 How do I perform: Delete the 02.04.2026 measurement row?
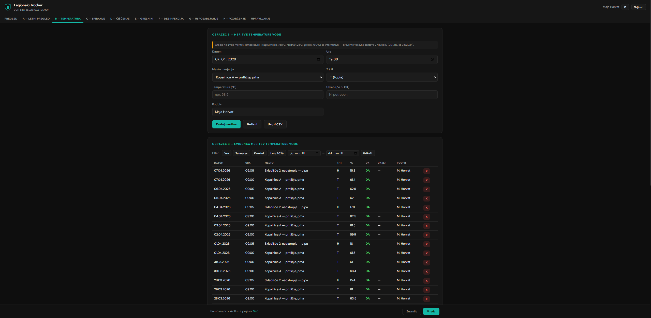426,235
